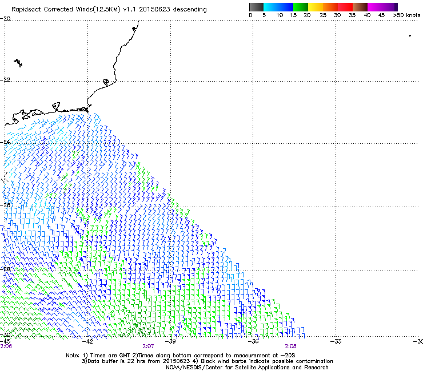The image size is (423, 371).
Task: Click the 'Data buffer is 22 hrs' note
Action: click(116, 361)
